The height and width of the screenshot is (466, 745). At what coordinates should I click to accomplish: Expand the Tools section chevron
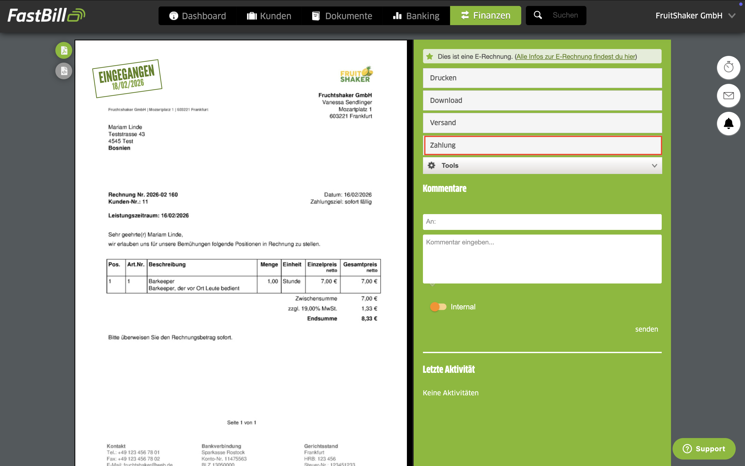tap(654, 165)
